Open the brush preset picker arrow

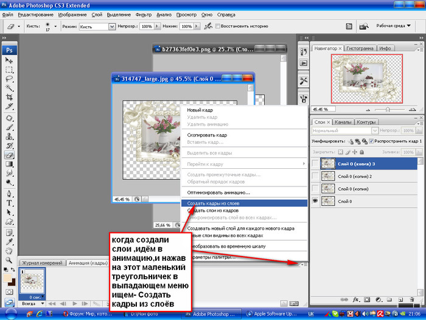point(55,26)
